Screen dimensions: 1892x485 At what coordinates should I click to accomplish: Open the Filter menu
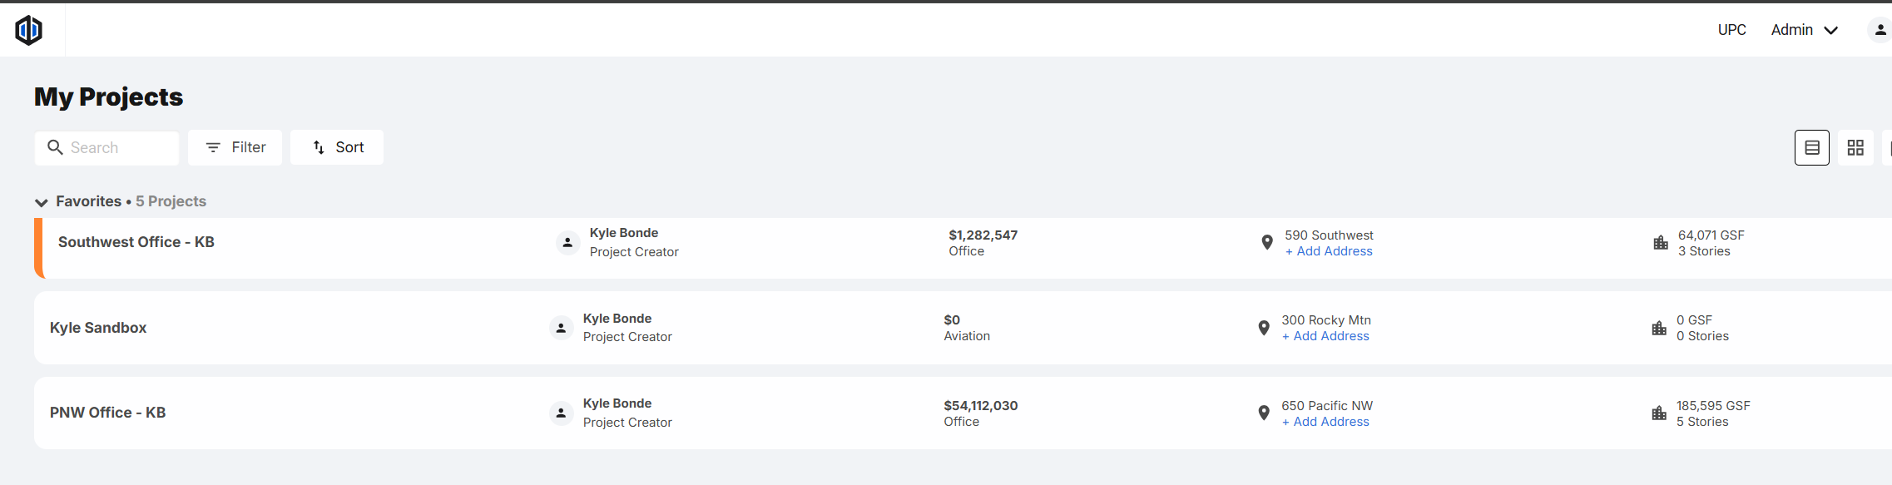click(x=235, y=147)
